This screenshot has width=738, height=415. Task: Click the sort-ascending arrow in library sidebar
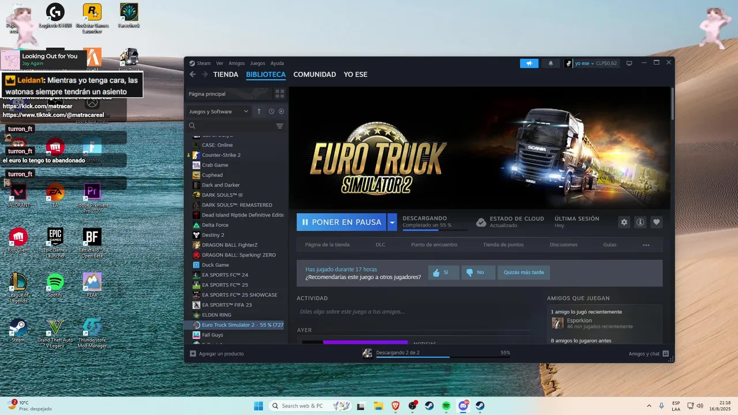coord(259,111)
